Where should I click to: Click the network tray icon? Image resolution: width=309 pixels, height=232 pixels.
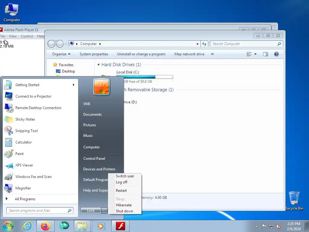(x=271, y=226)
